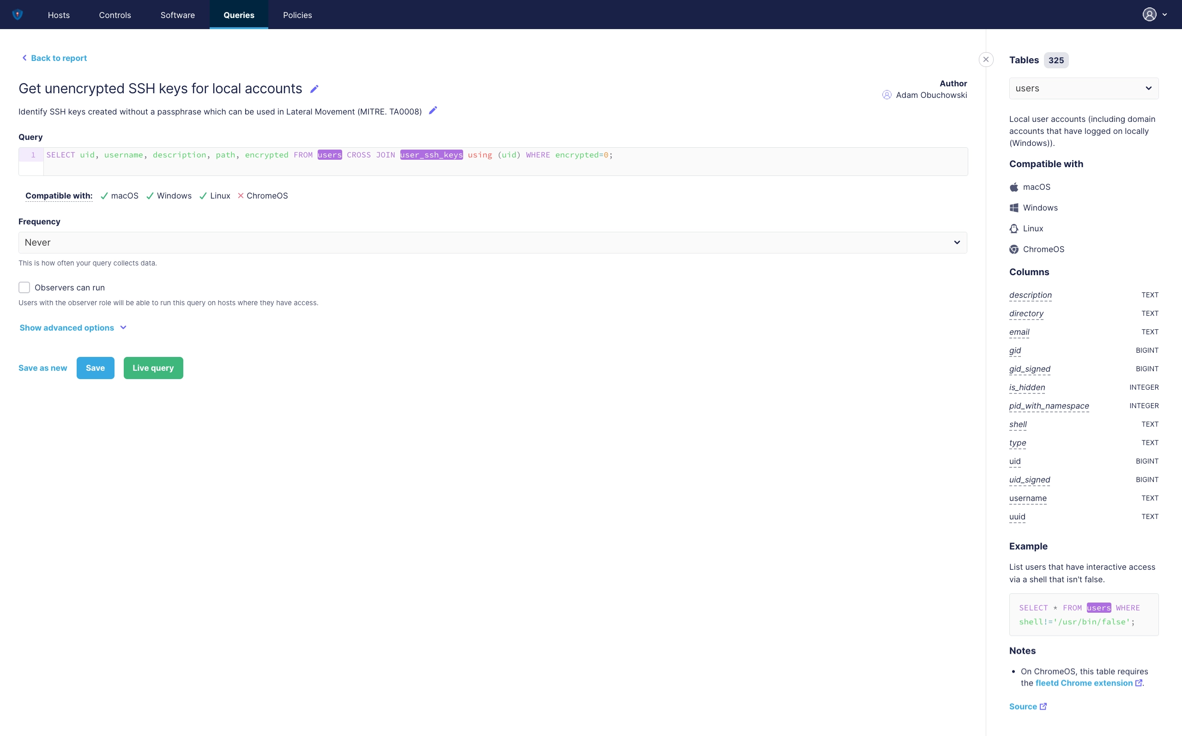Click the gid_signed column name
This screenshot has height=736, width=1182.
tap(1030, 369)
